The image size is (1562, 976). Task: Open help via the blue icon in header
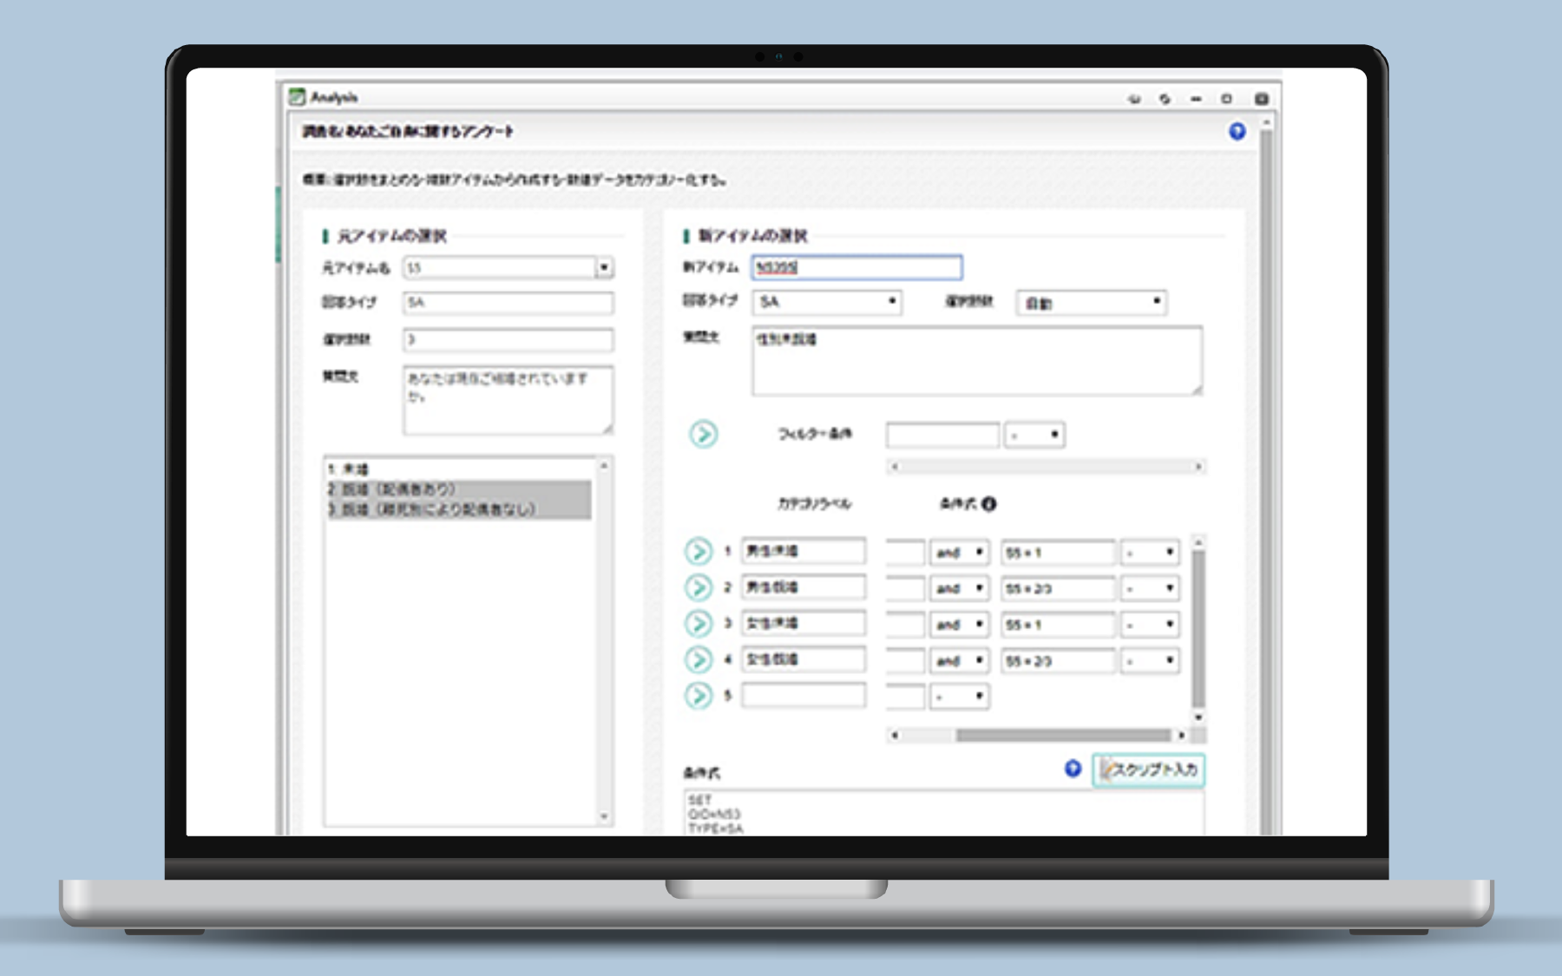[x=1237, y=132]
